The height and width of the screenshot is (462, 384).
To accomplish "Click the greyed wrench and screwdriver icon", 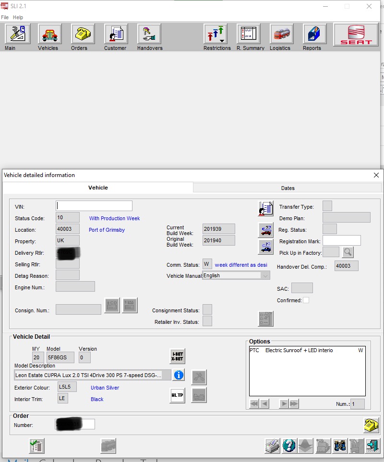I will pyautogui.click(x=199, y=377).
